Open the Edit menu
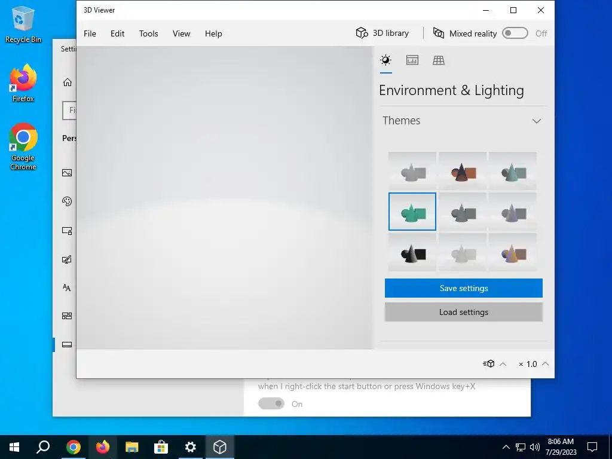Image resolution: width=612 pixels, height=459 pixels. tap(118, 33)
